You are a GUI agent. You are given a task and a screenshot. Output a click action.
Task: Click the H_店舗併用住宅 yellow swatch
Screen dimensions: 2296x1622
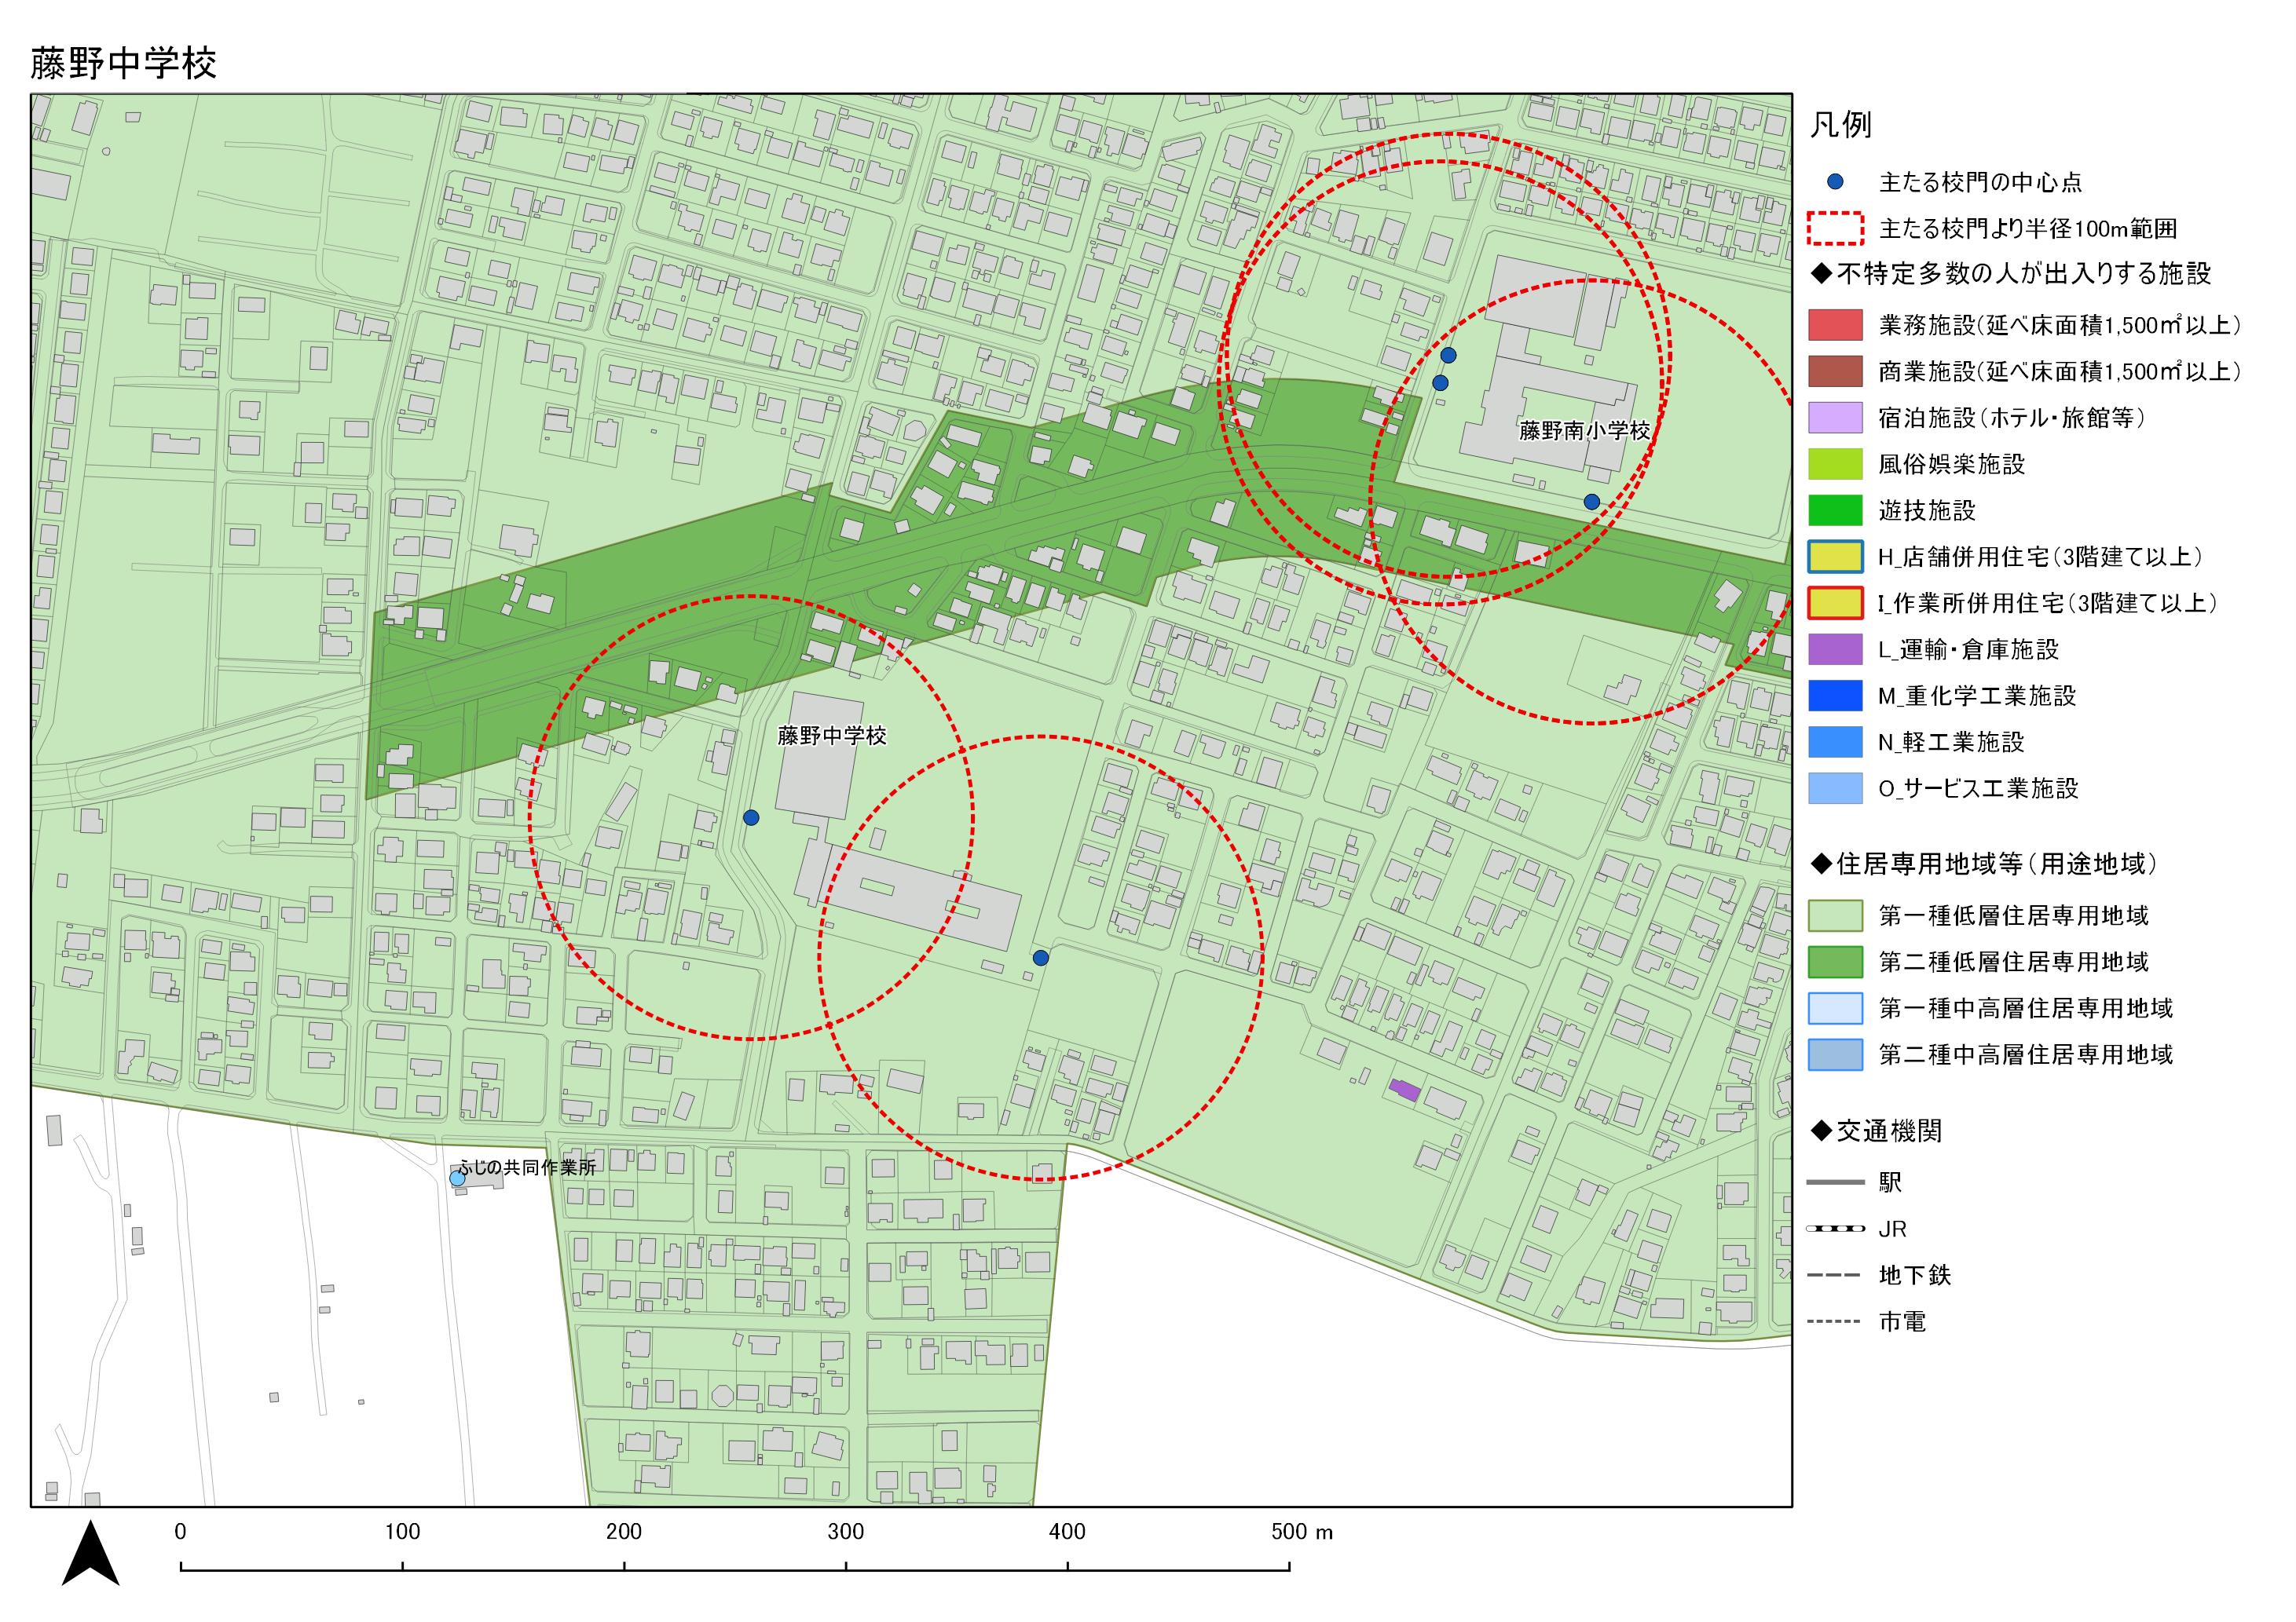[1835, 557]
